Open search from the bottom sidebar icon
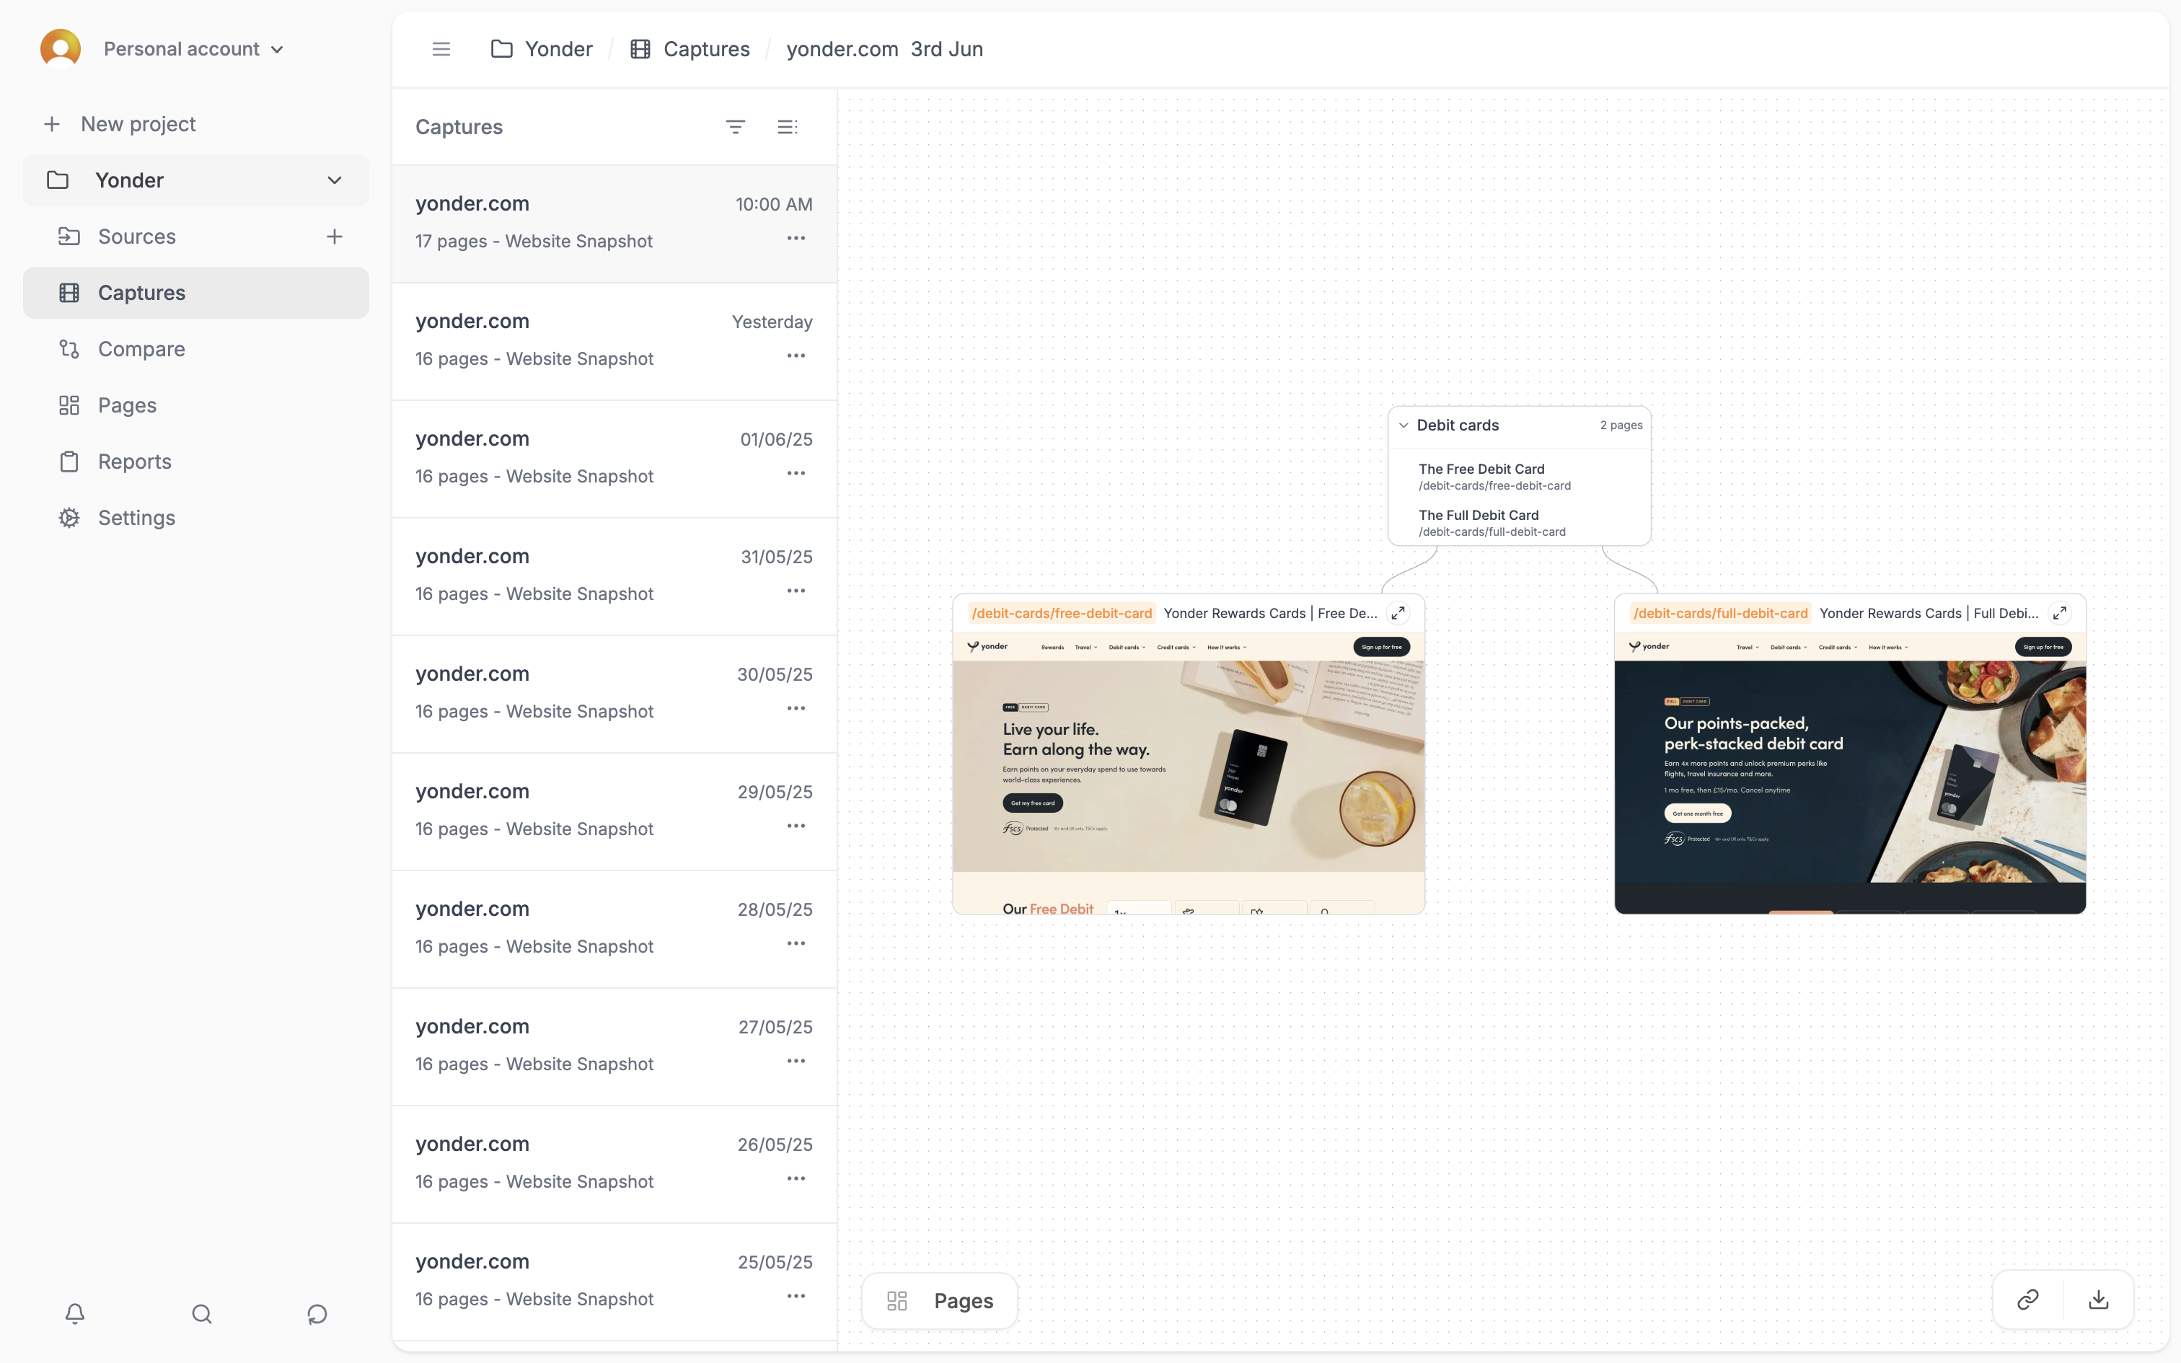This screenshot has width=2181, height=1363. tap(201, 1313)
